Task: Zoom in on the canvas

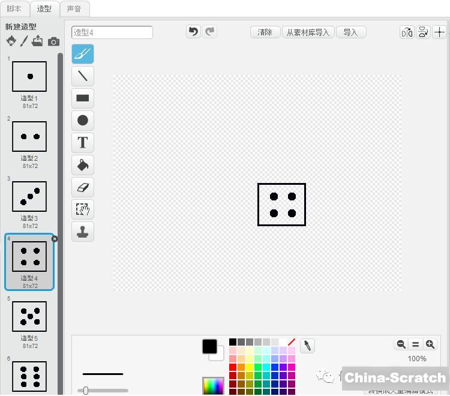Action: point(430,344)
